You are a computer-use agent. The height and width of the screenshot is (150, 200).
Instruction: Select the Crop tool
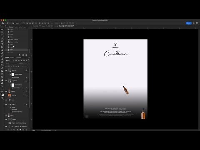click(2, 47)
